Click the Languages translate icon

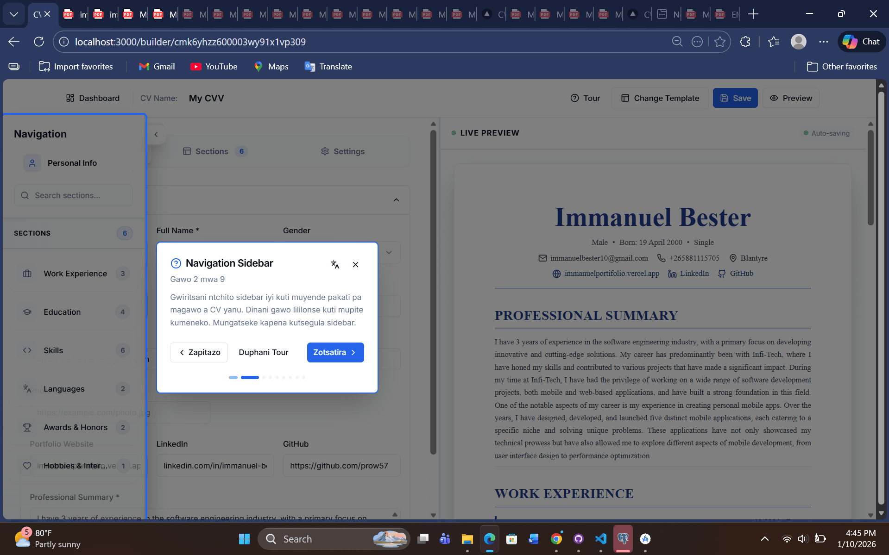click(27, 389)
